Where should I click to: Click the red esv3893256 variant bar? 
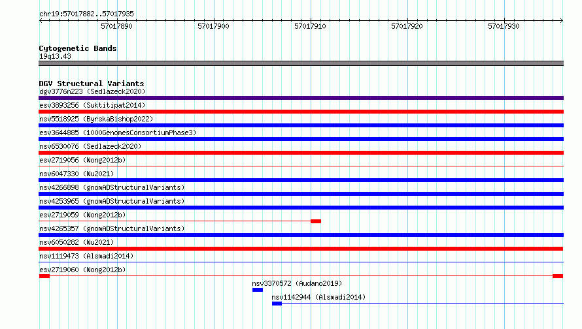pos(301,112)
